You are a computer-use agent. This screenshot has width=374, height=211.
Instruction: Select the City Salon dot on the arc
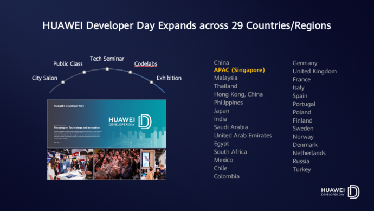tap(63, 82)
